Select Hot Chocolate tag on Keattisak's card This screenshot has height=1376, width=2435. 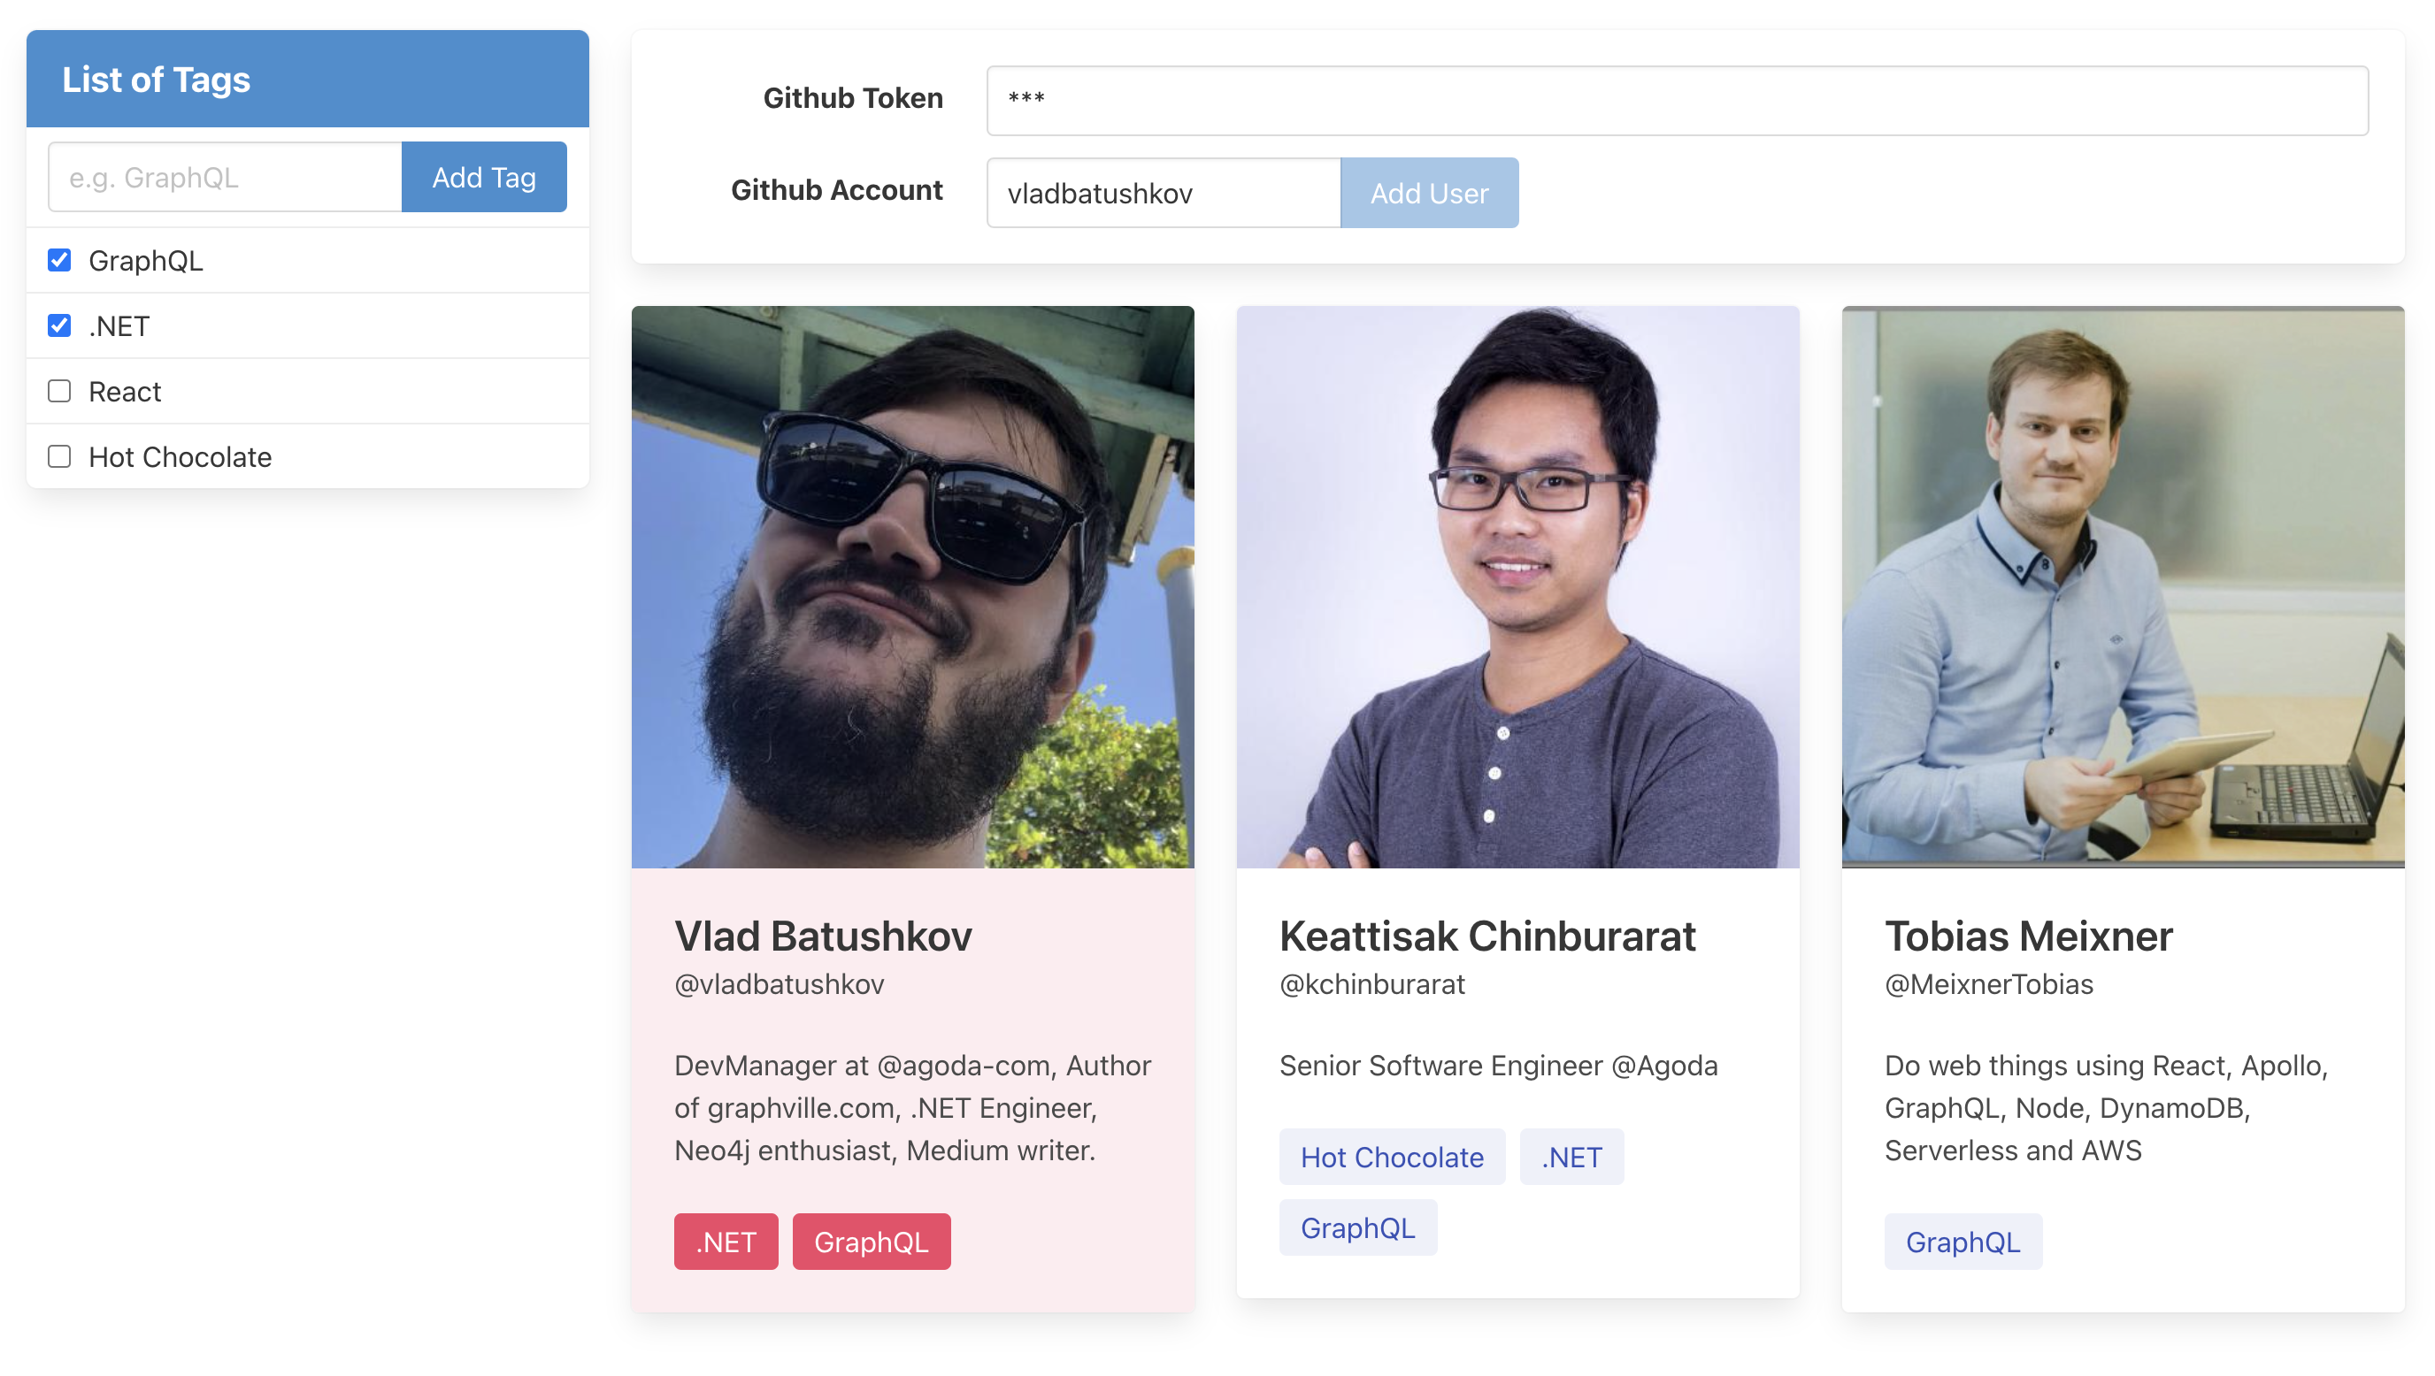click(1392, 1156)
